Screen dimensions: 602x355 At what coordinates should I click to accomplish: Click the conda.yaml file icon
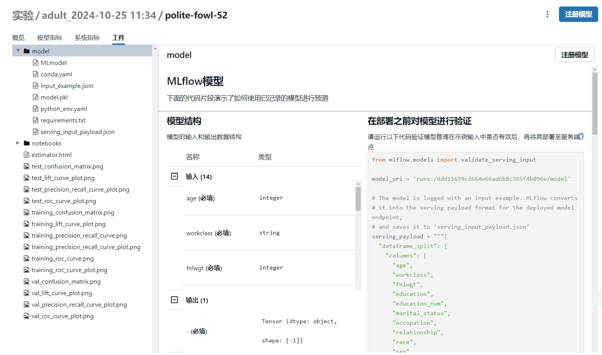(x=36, y=74)
